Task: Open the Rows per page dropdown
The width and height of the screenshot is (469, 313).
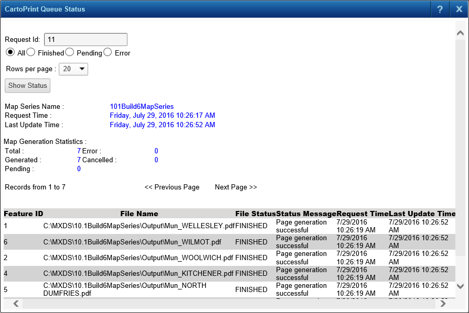Action: point(73,69)
